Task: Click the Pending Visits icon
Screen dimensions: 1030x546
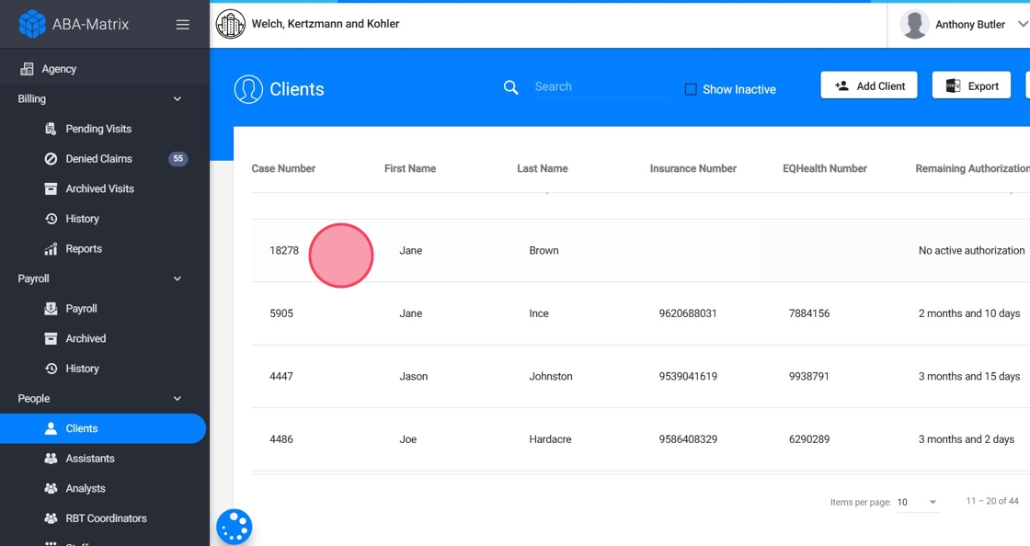Action: [51, 129]
